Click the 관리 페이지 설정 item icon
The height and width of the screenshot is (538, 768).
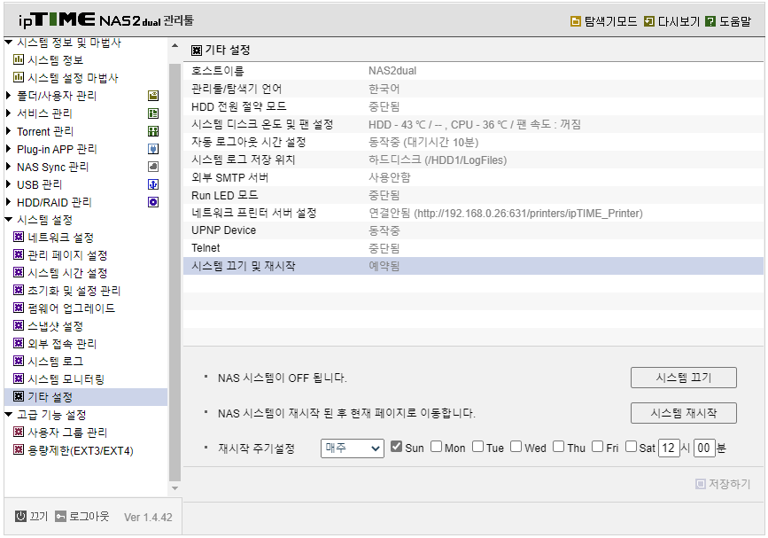coord(19,254)
